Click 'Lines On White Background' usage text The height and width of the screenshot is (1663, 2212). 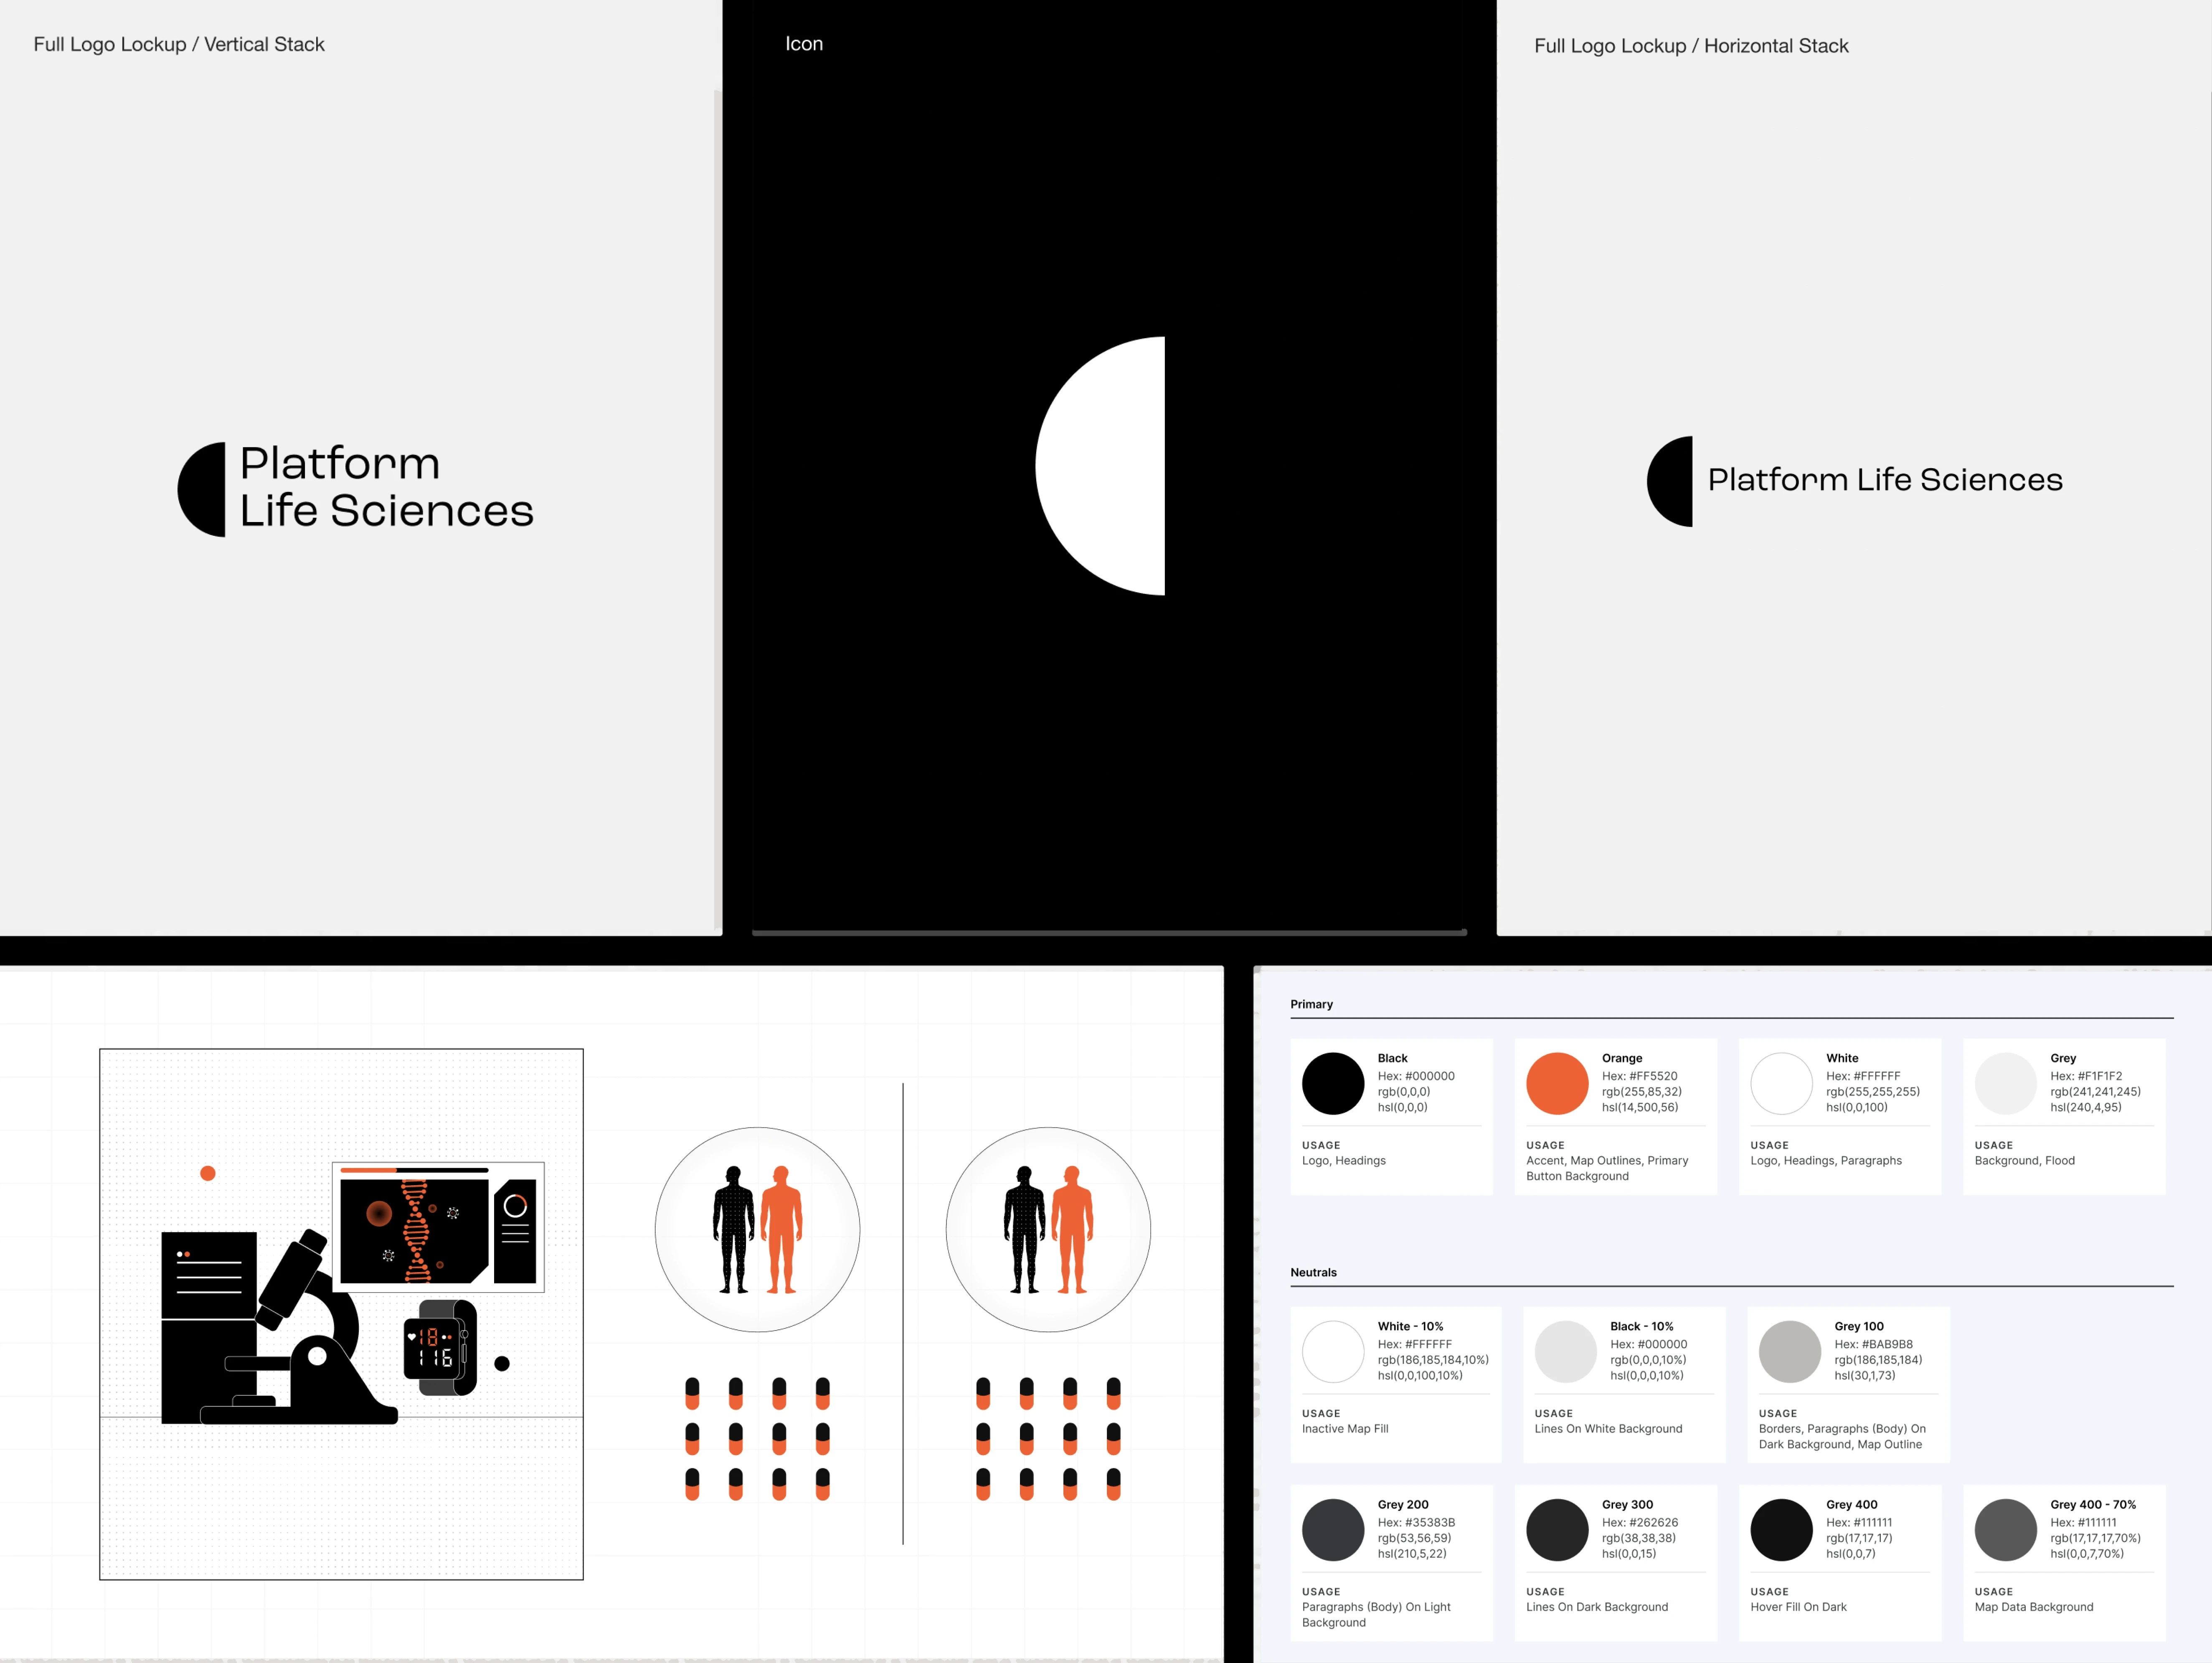coord(1608,1429)
